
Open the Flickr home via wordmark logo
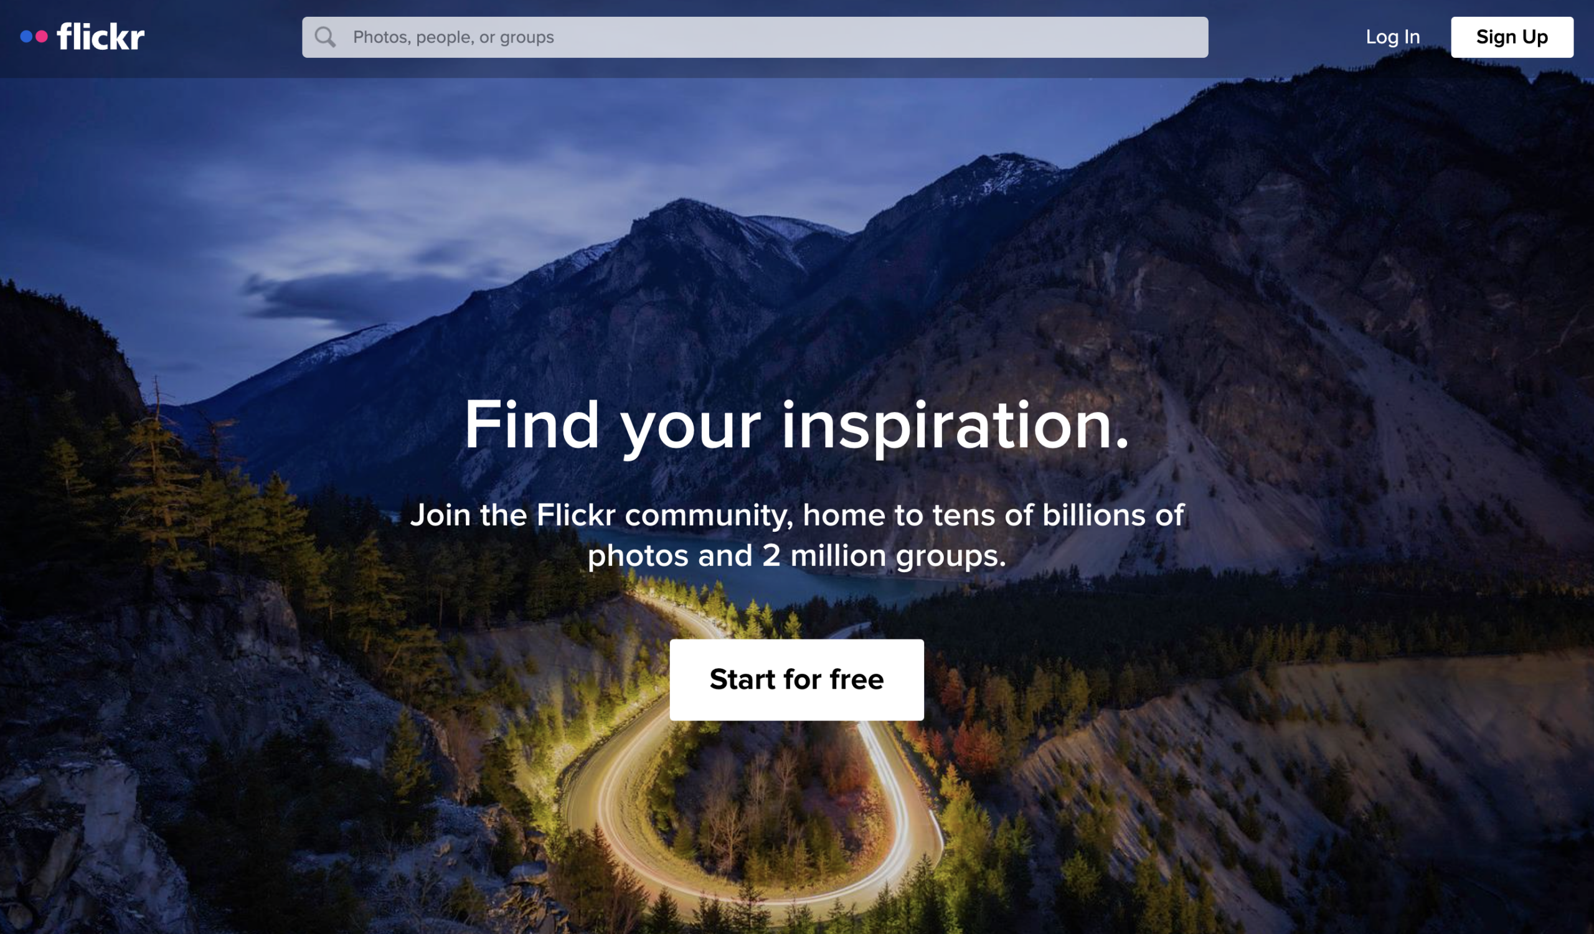point(101,37)
